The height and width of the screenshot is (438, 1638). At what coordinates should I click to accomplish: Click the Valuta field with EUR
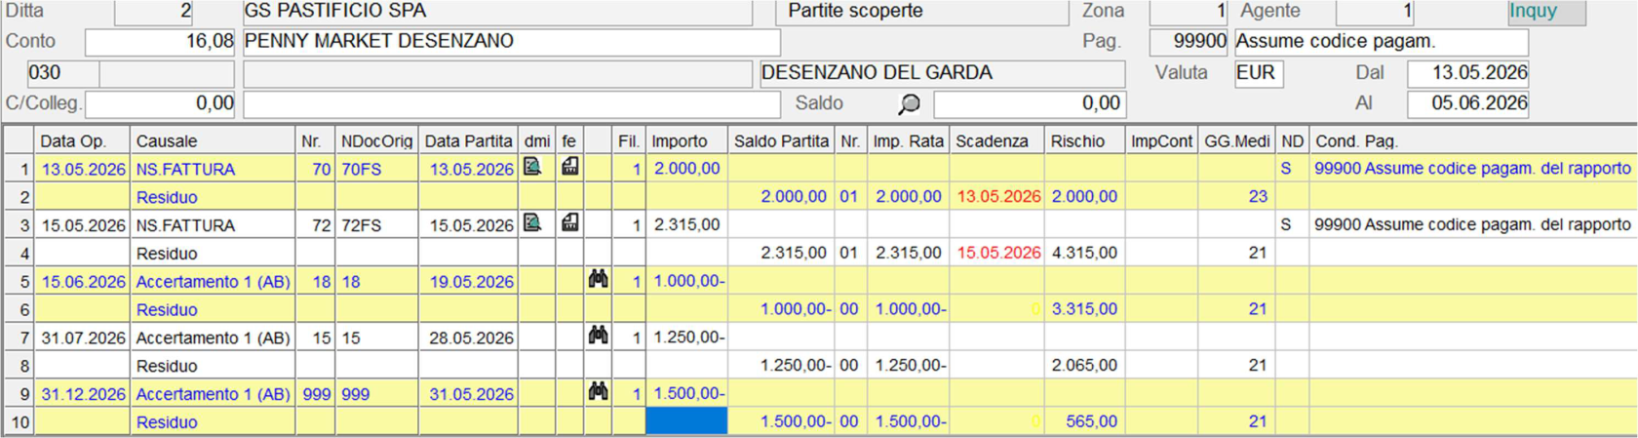click(1260, 73)
